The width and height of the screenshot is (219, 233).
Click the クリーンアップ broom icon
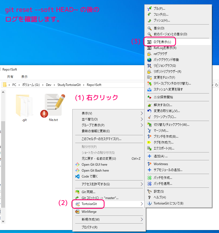tap(149, 117)
